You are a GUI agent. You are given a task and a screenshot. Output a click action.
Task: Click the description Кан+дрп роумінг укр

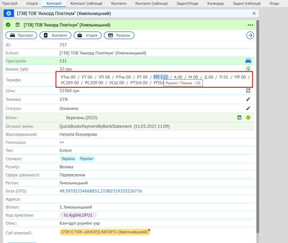click(x=80, y=223)
